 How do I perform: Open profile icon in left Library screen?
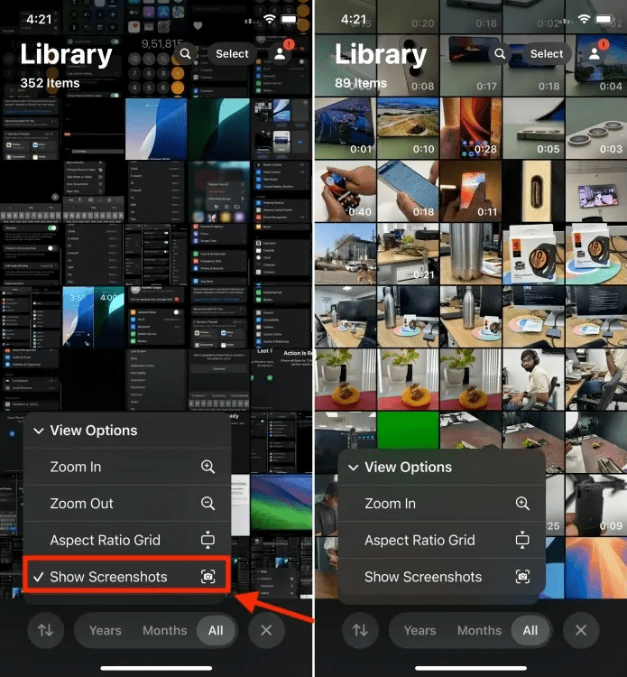(x=280, y=54)
